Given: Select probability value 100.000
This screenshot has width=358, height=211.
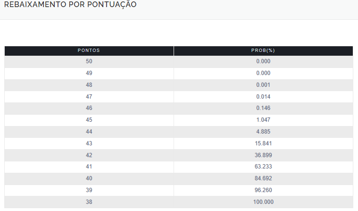Looking at the screenshot, I should click(263, 202).
